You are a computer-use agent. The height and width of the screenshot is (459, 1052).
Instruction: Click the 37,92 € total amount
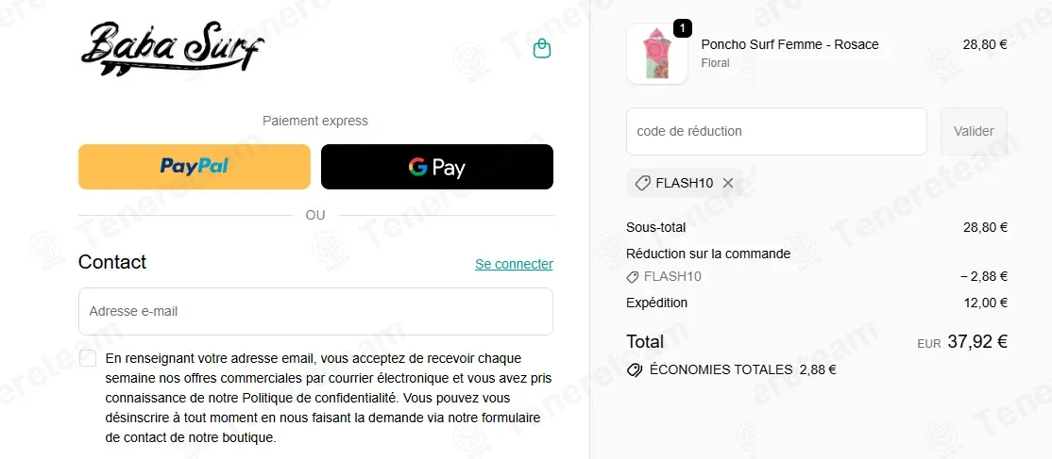pyautogui.click(x=976, y=342)
